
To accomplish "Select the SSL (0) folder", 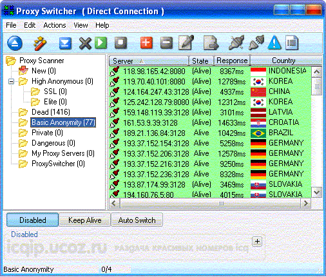I will tap(55, 91).
